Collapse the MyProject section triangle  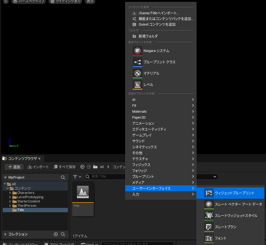point(5,177)
